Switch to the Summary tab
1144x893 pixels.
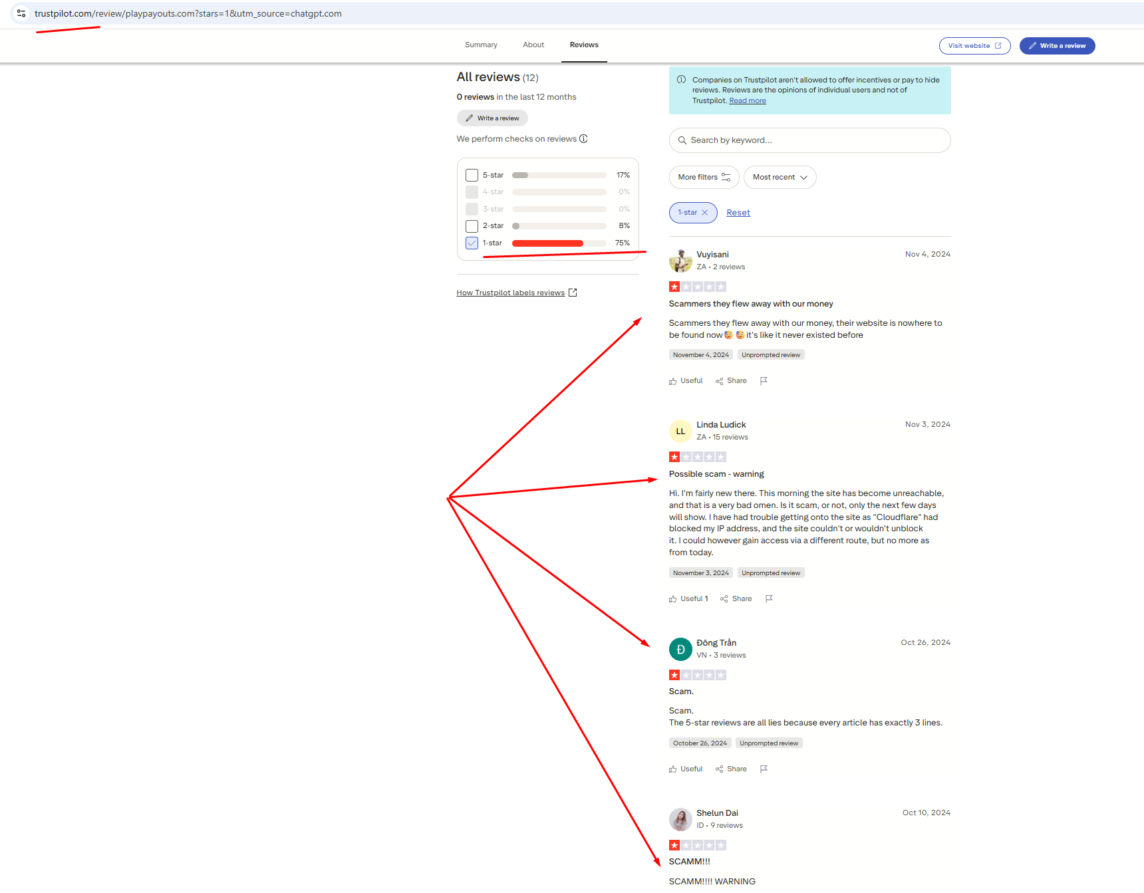[481, 45]
